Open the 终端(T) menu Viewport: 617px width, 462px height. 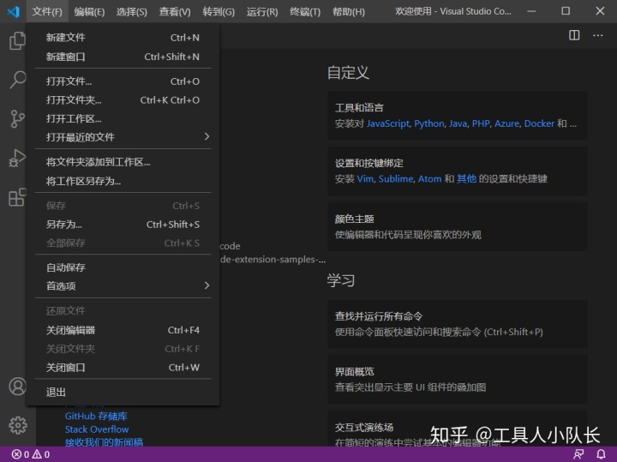pyautogui.click(x=305, y=12)
